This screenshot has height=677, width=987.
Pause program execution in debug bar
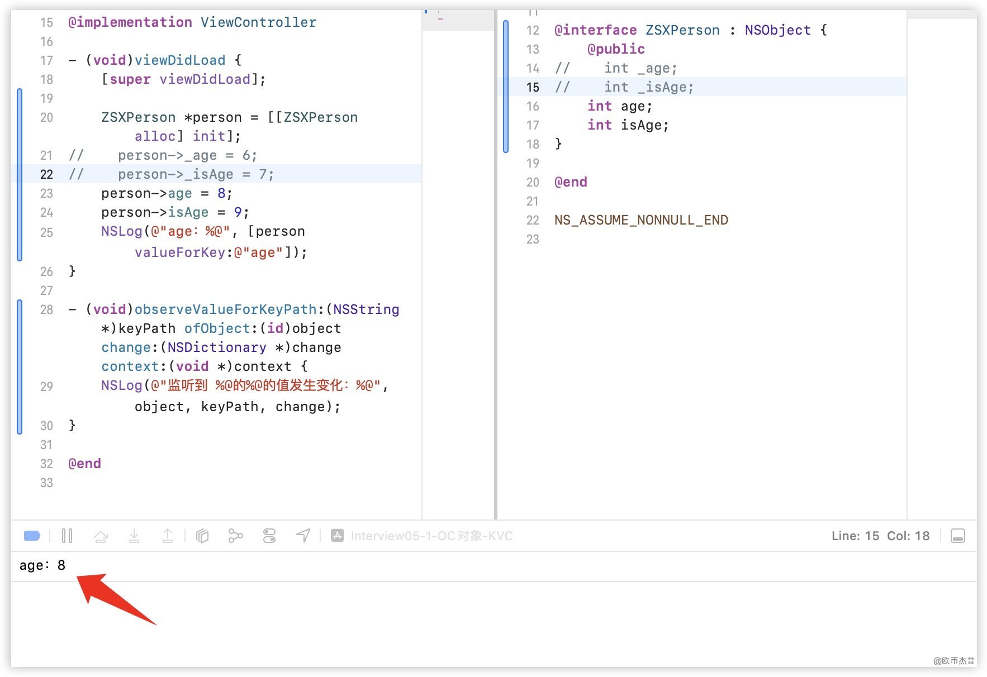(x=67, y=536)
